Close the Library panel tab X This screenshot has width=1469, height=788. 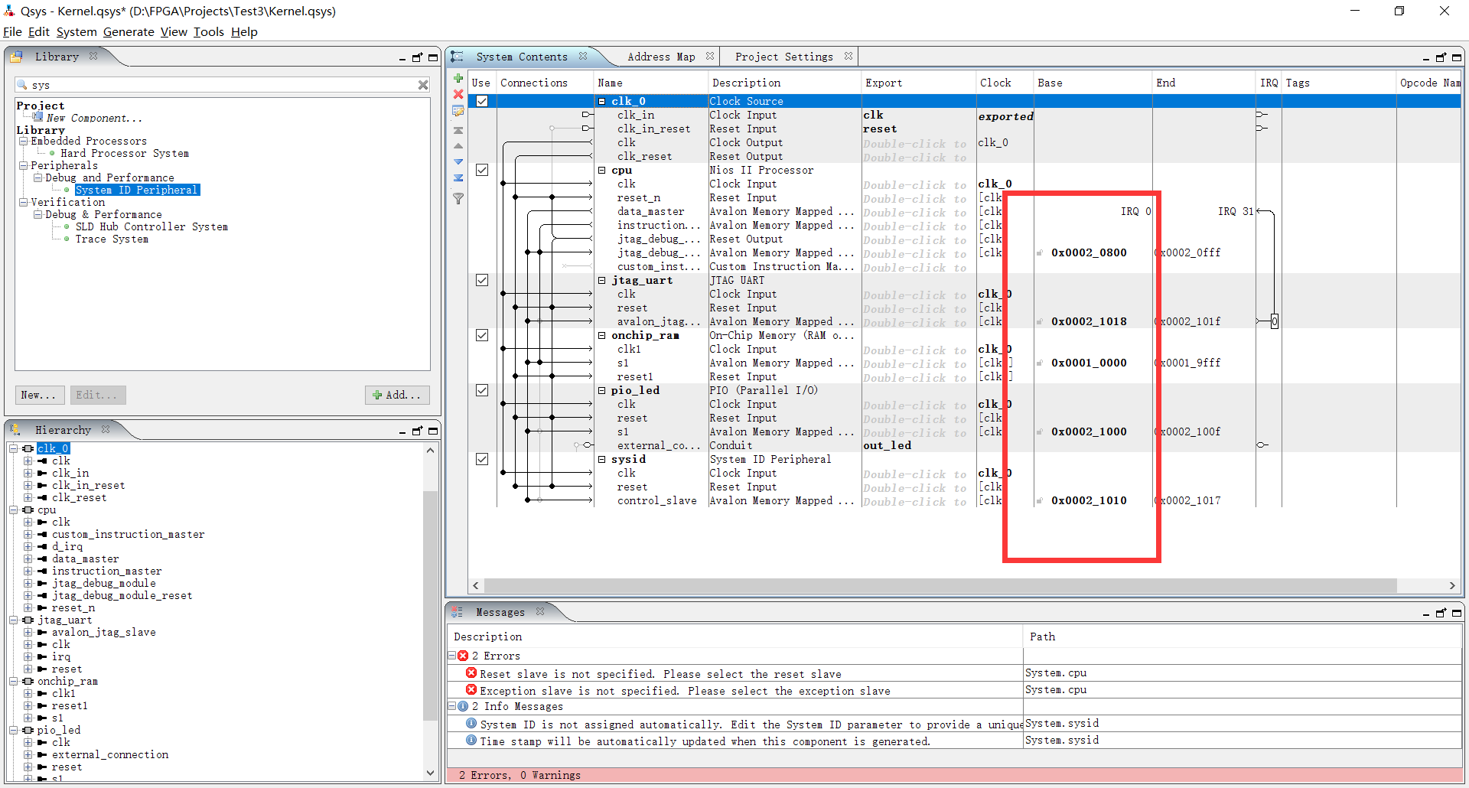pos(93,56)
